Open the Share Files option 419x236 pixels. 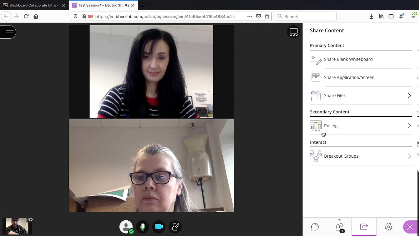[361, 96]
